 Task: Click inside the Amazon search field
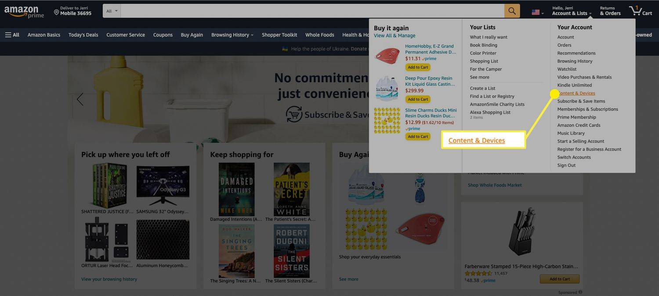pyautogui.click(x=312, y=11)
